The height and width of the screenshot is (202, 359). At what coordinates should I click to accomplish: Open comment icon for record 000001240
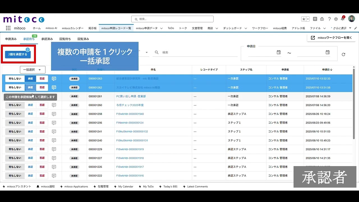54,140
